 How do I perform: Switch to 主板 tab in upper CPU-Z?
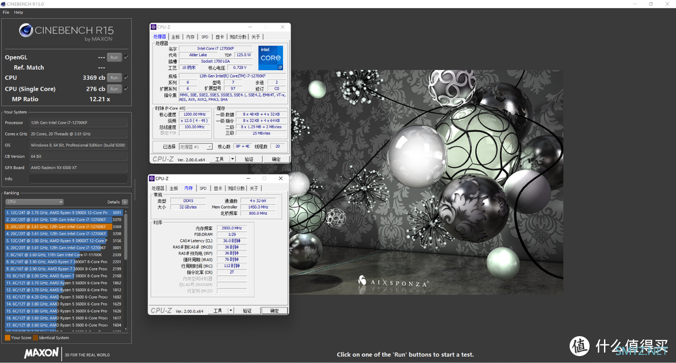pos(175,37)
